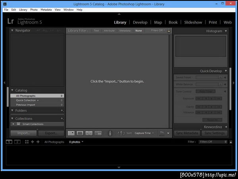The image size is (238, 179).
Task: Show second window display 2 icon
Action: tap(17, 142)
